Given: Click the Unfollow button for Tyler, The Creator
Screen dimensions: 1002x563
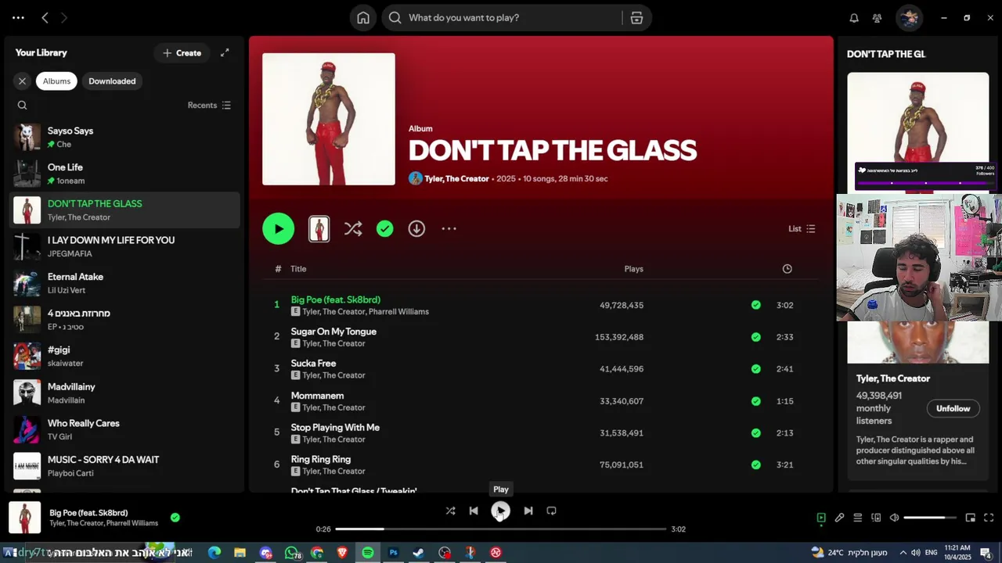Looking at the screenshot, I should click(x=953, y=408).
